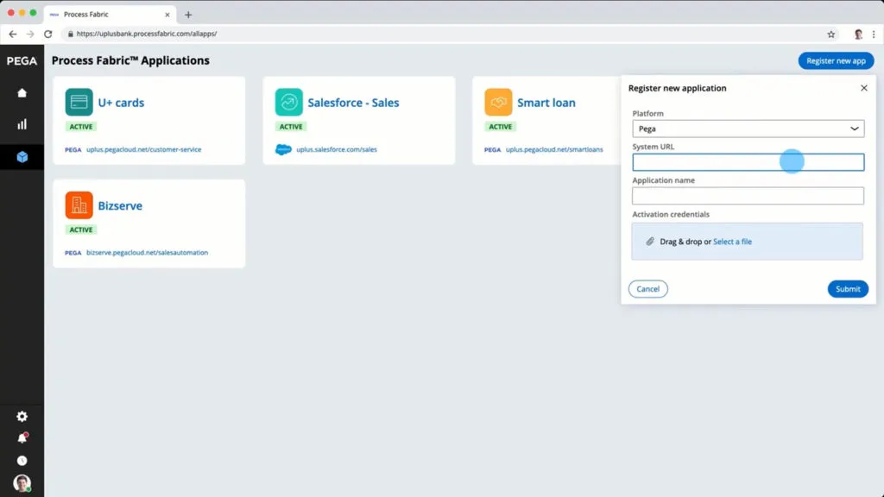Click the ACTIVE badge on Bizserve
The height and width of the screenshot is (497, 884).
tap(80, 230)
